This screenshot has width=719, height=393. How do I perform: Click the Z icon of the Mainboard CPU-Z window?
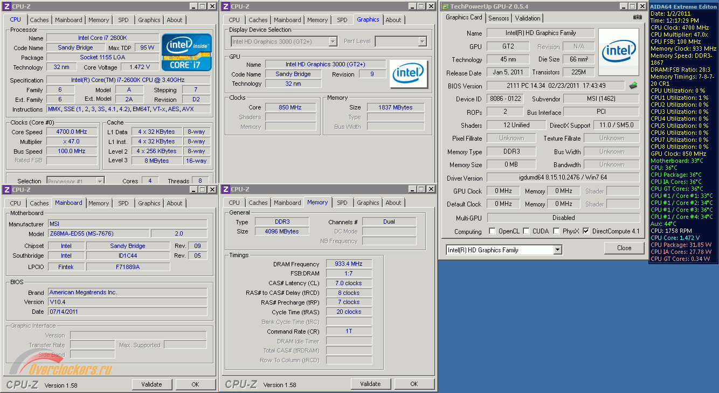7,190
